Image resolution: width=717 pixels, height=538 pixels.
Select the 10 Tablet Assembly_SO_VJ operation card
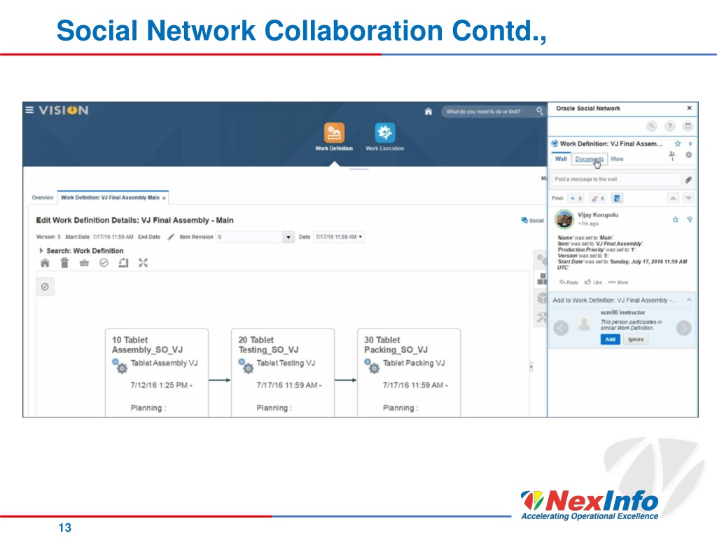[157, 372]
